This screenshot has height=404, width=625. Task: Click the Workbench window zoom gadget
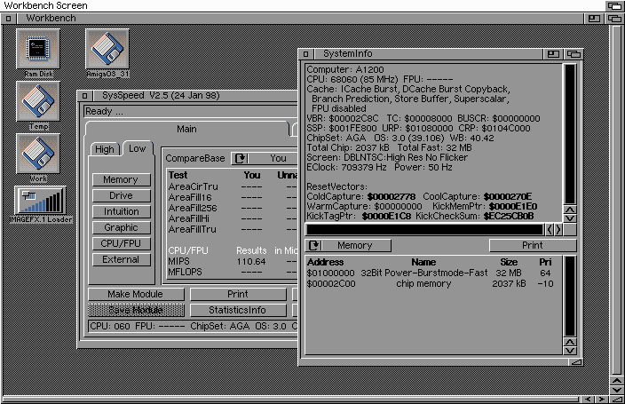pyautogui.click(x=594, y=19)
